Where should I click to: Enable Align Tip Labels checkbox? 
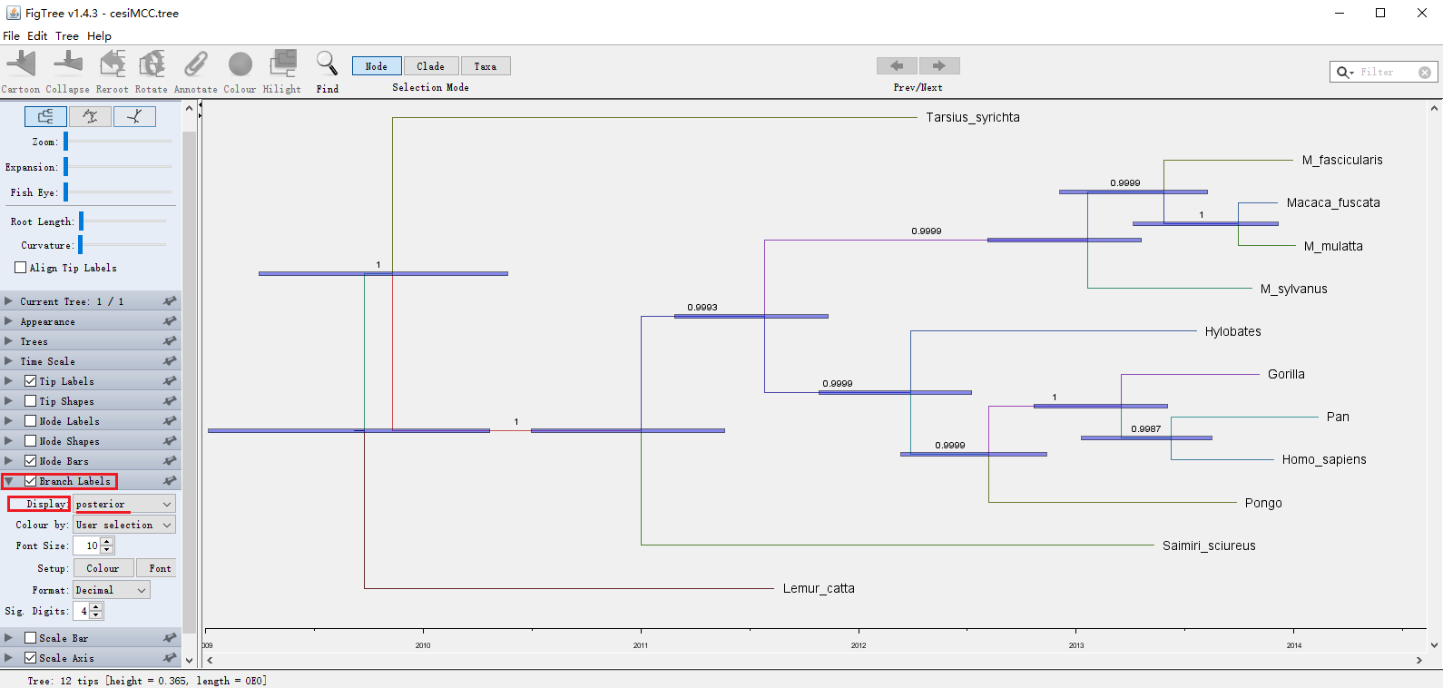[21, 268]
